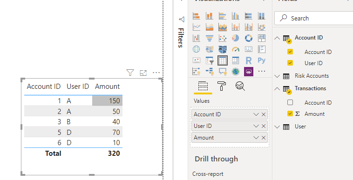Click the Cross-report drill through label
This screenshot has width=353, height=180.
[x=208, y=174]
